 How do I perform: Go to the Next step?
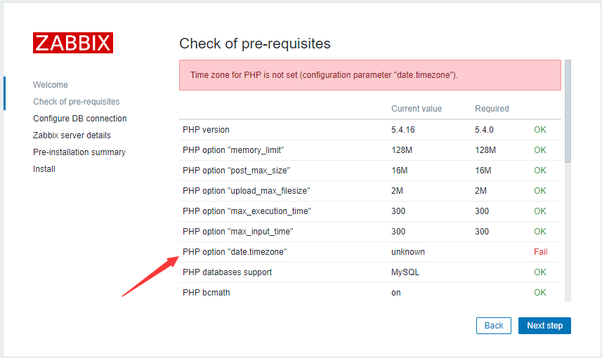[544, 326]
